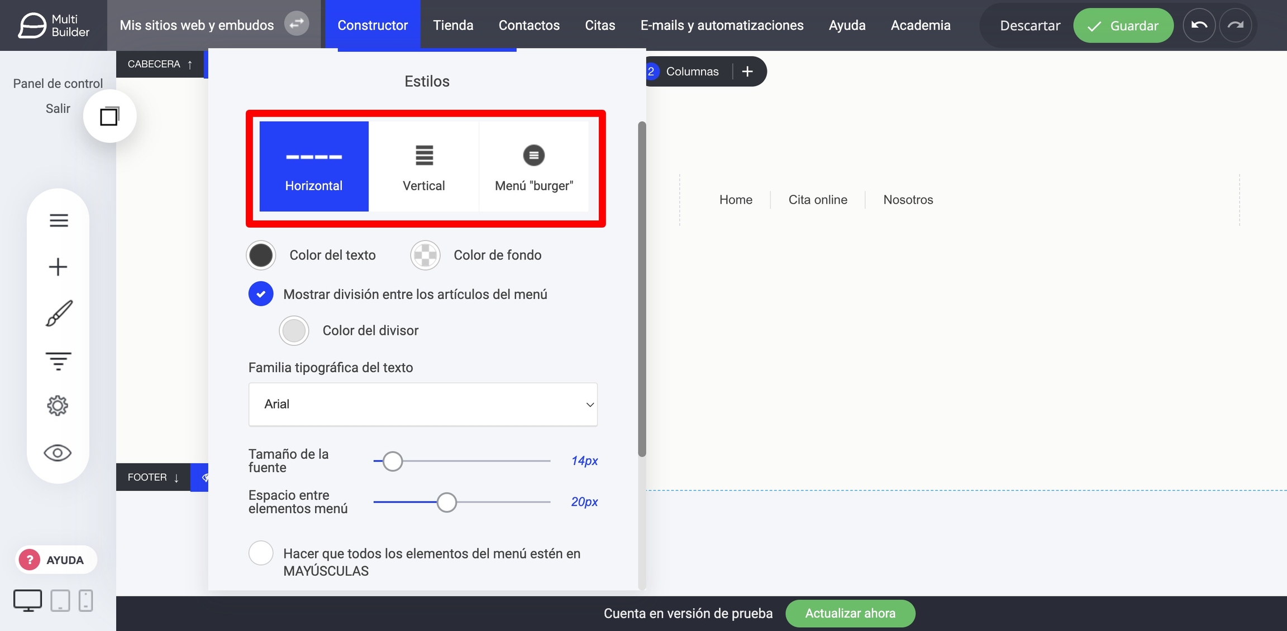
Task: Click the eye preview icon
Action: coord(58,452)
